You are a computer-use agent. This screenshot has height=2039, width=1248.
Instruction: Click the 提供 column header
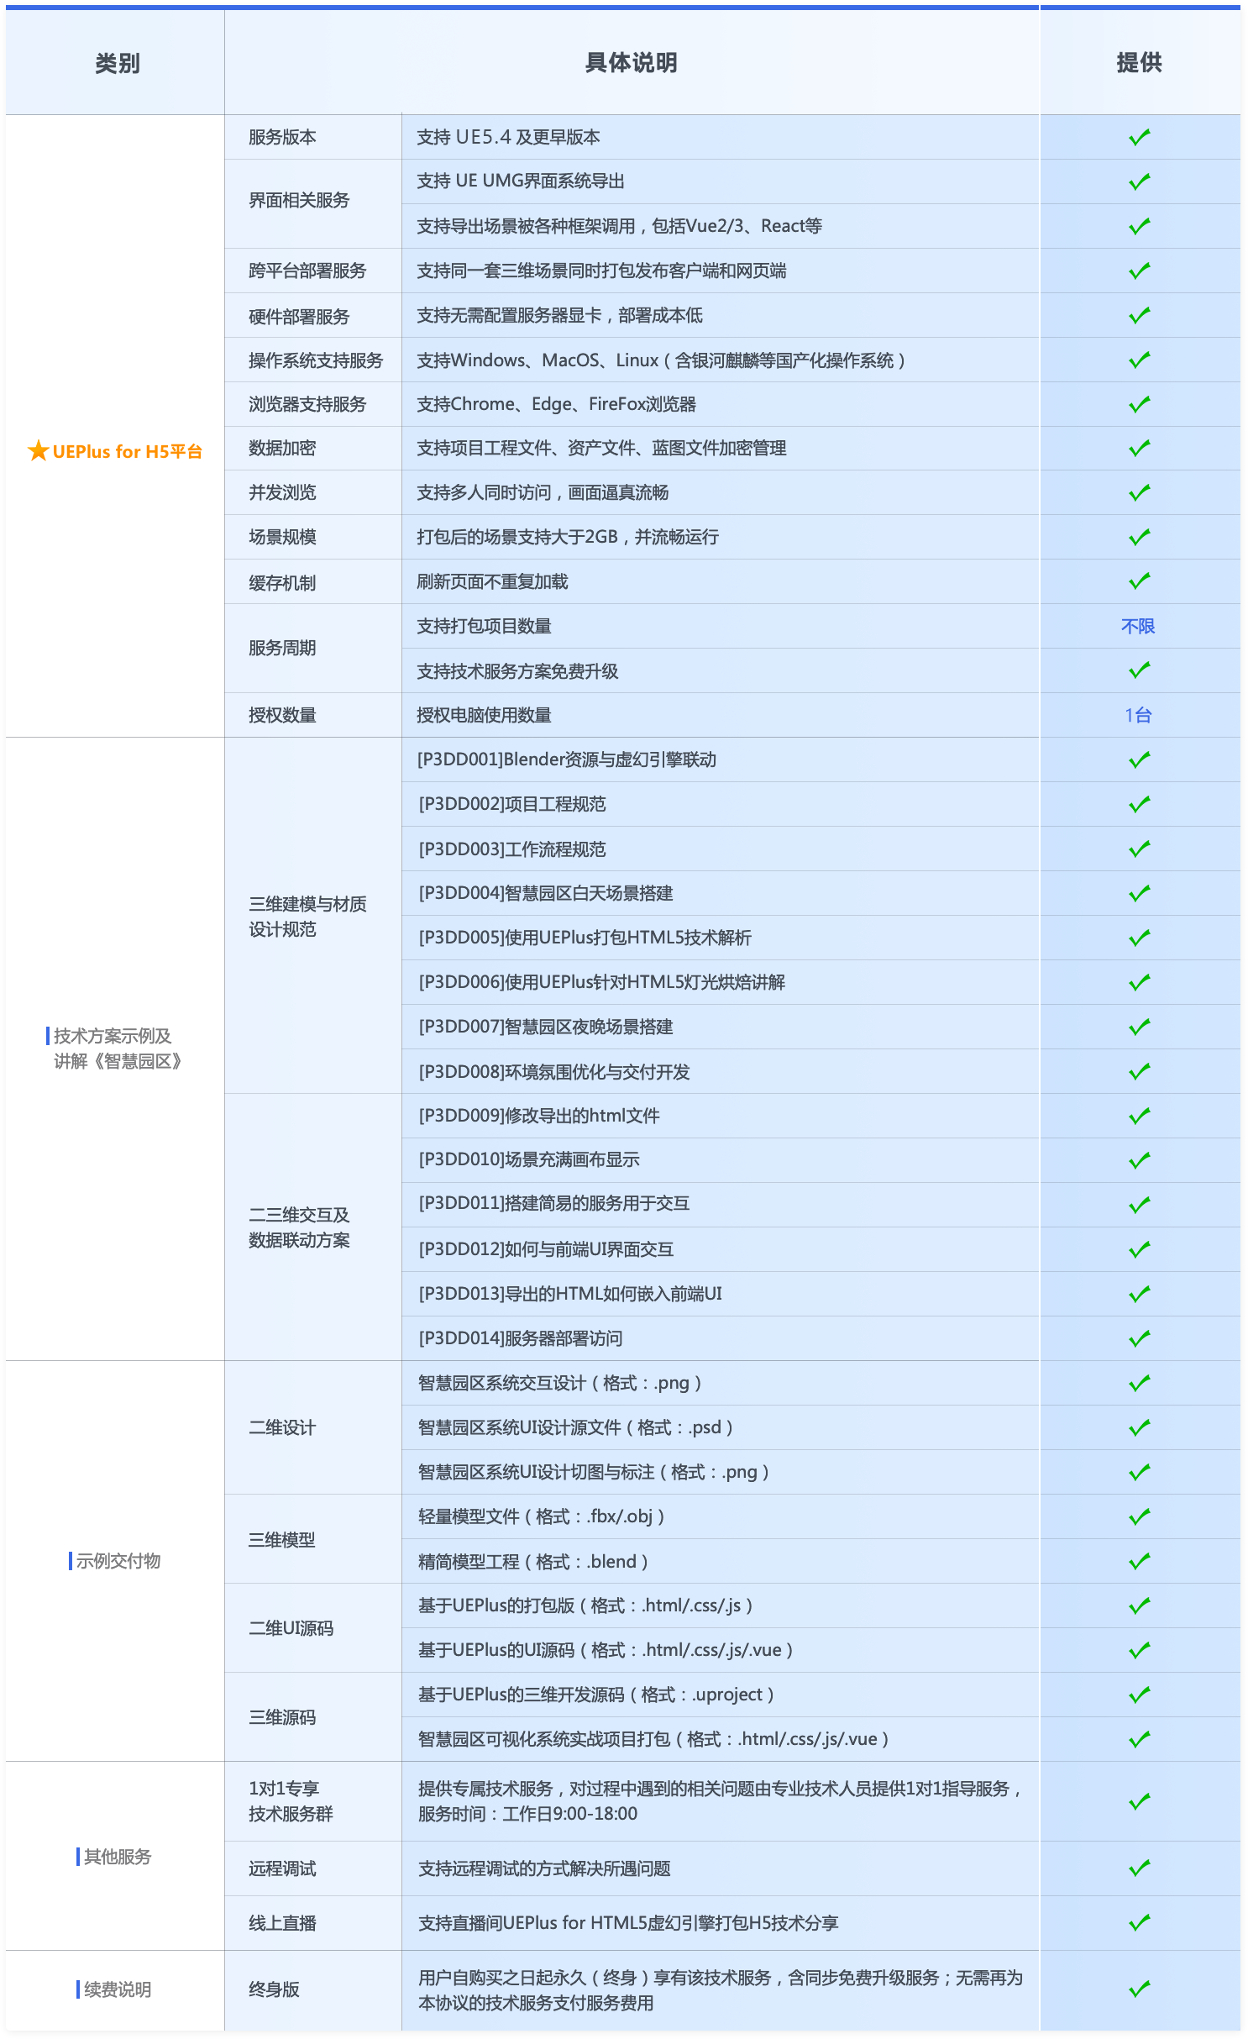1139,63
